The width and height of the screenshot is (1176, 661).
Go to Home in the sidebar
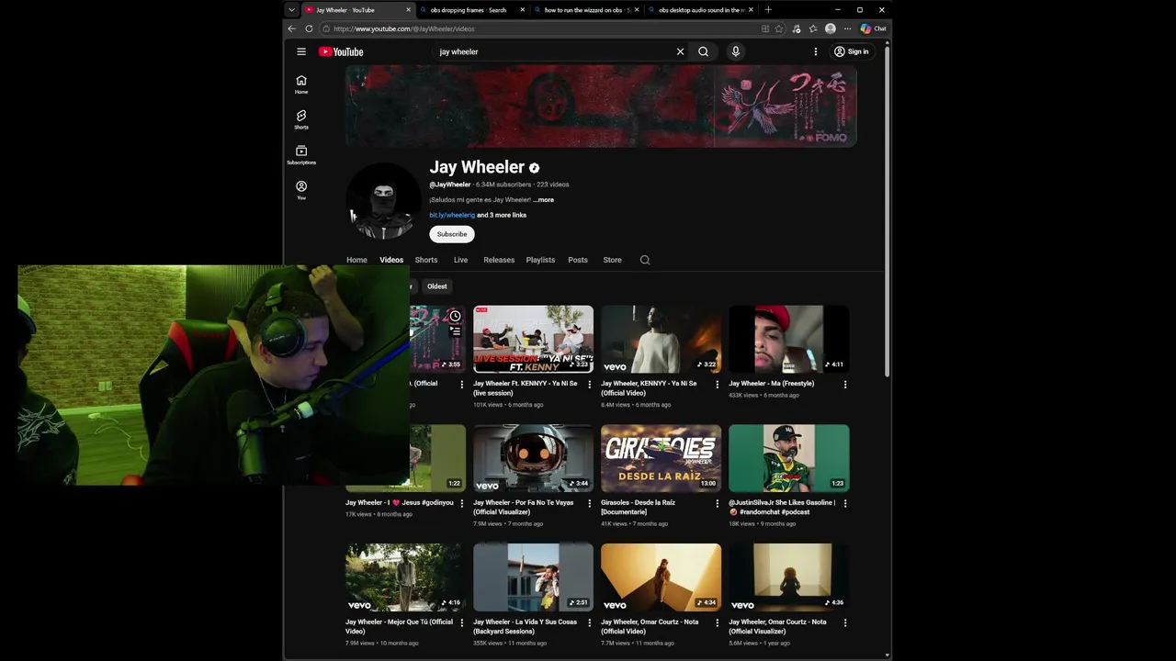pos(301,84)
